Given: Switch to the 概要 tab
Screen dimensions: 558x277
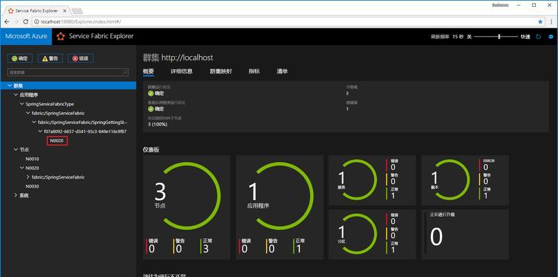Looking at the screenshot, I should (149, 71).
